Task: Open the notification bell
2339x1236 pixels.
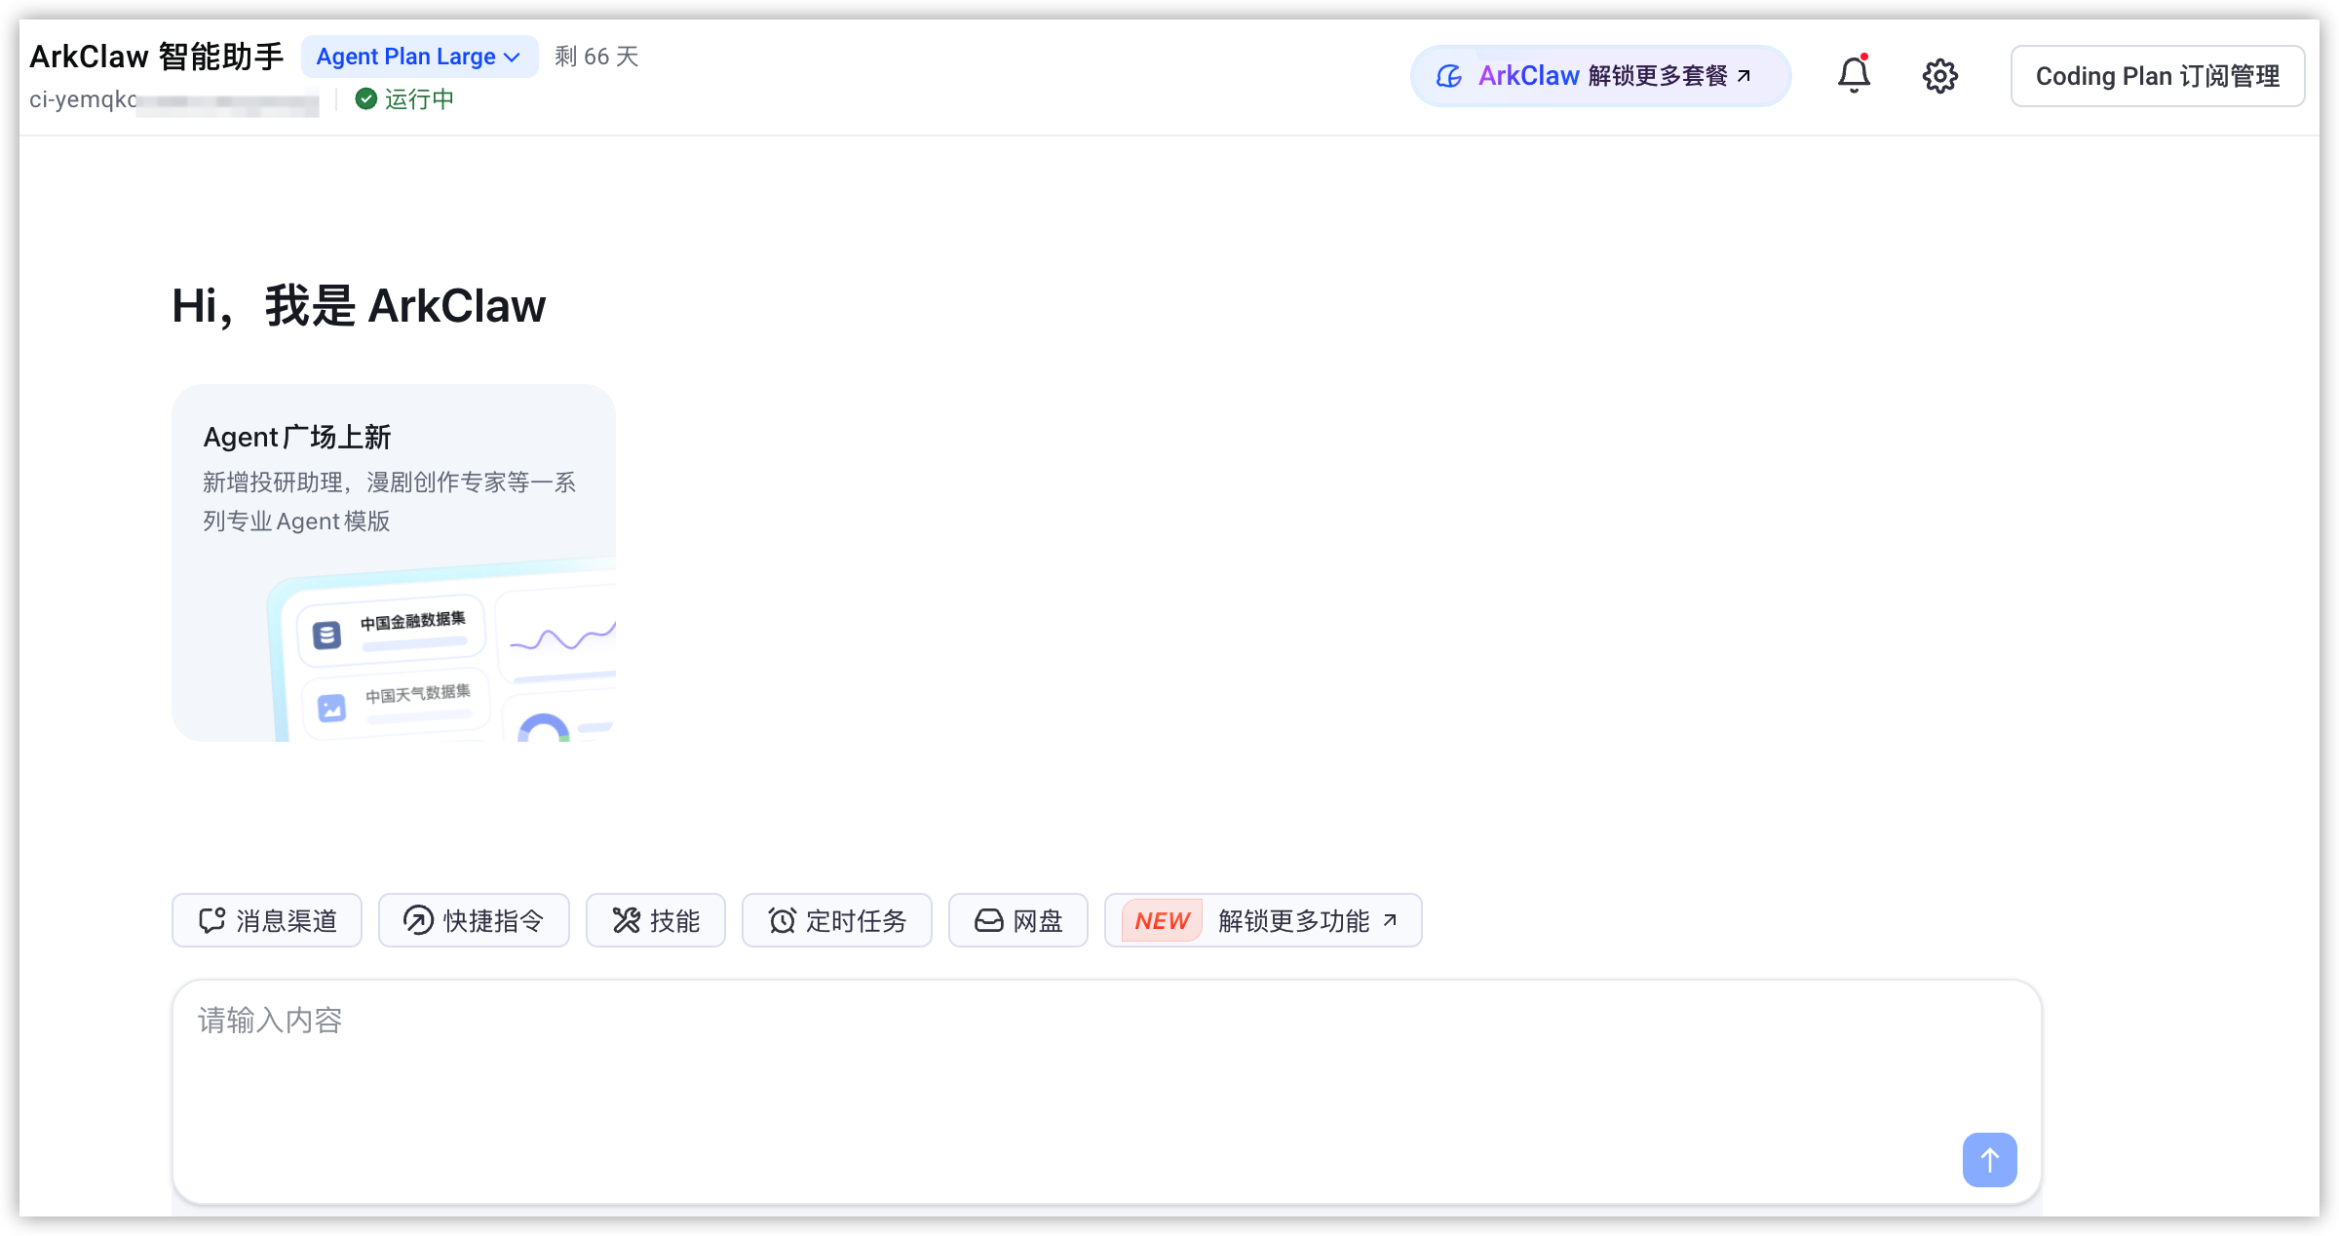Action: tap(1854, 75)
